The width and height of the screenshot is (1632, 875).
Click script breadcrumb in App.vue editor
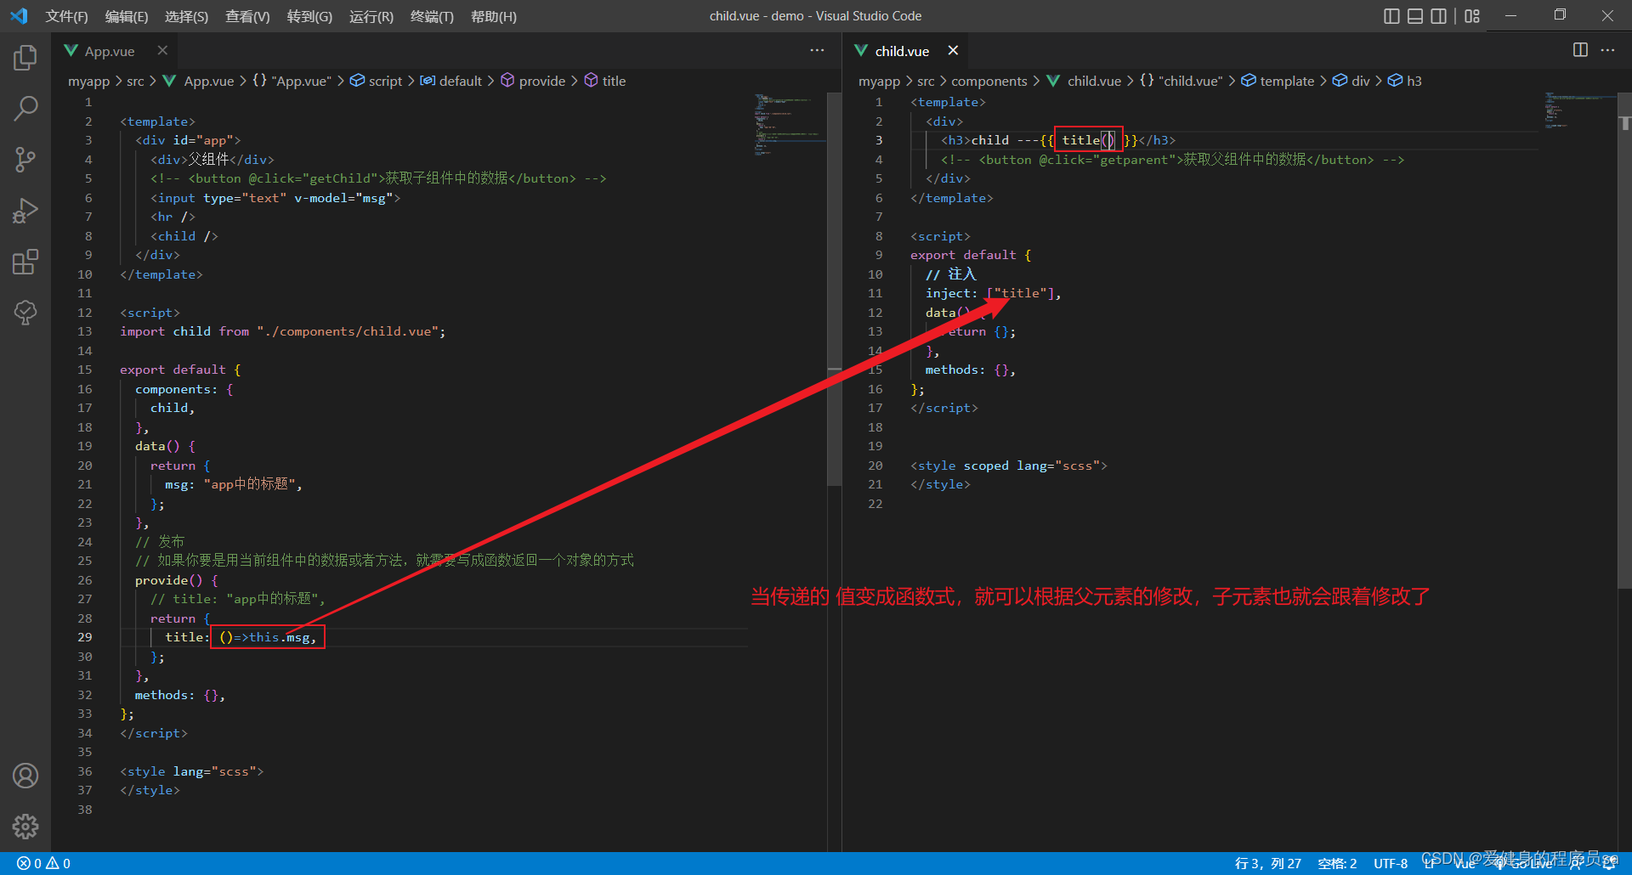click(376, 81)
